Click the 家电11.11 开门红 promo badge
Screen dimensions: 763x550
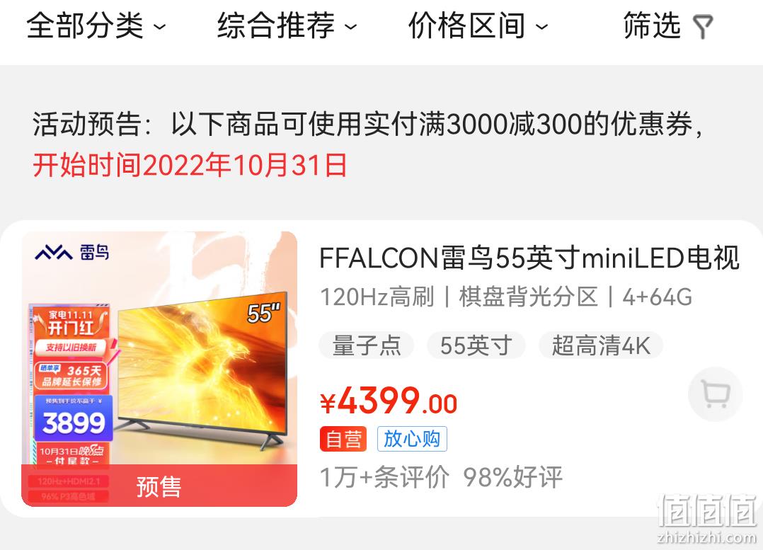(71, 323)
